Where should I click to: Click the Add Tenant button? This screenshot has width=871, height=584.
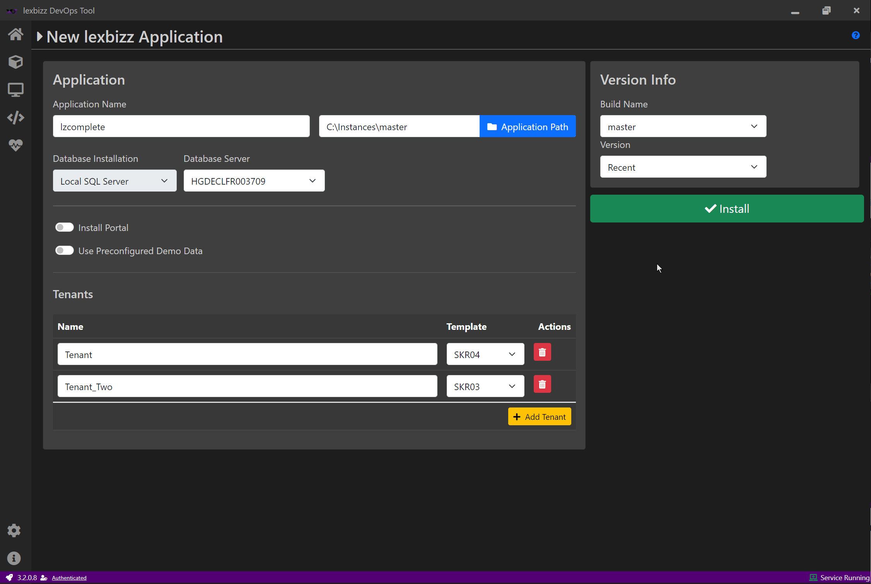point(540,417)
